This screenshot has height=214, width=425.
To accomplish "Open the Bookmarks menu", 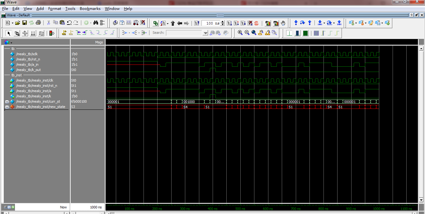I will click(90, 9).
